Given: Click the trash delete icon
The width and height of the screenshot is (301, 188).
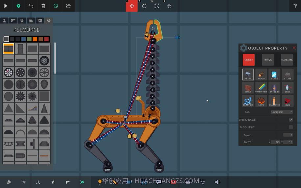Looking at the screenshot, I should tap(43, 6).
